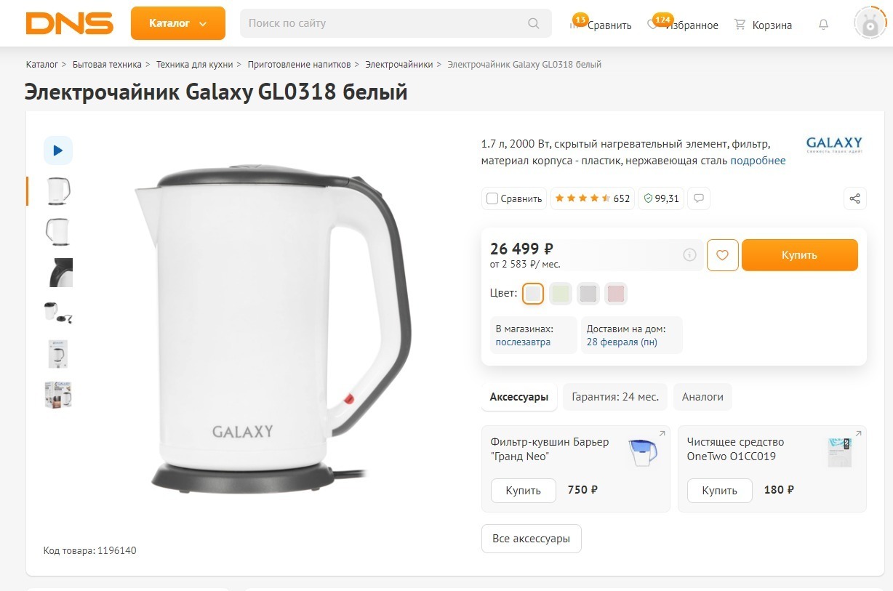Image resolution: width=893 pixels, height=591 pixels.
Task: Open the Корзина cart
Action: coord(763,25)
